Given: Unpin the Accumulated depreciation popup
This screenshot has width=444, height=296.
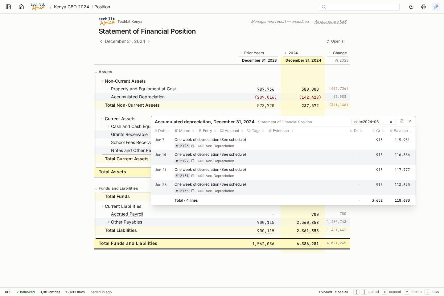Looking at the screenshot, I should [x=401, y=121].
